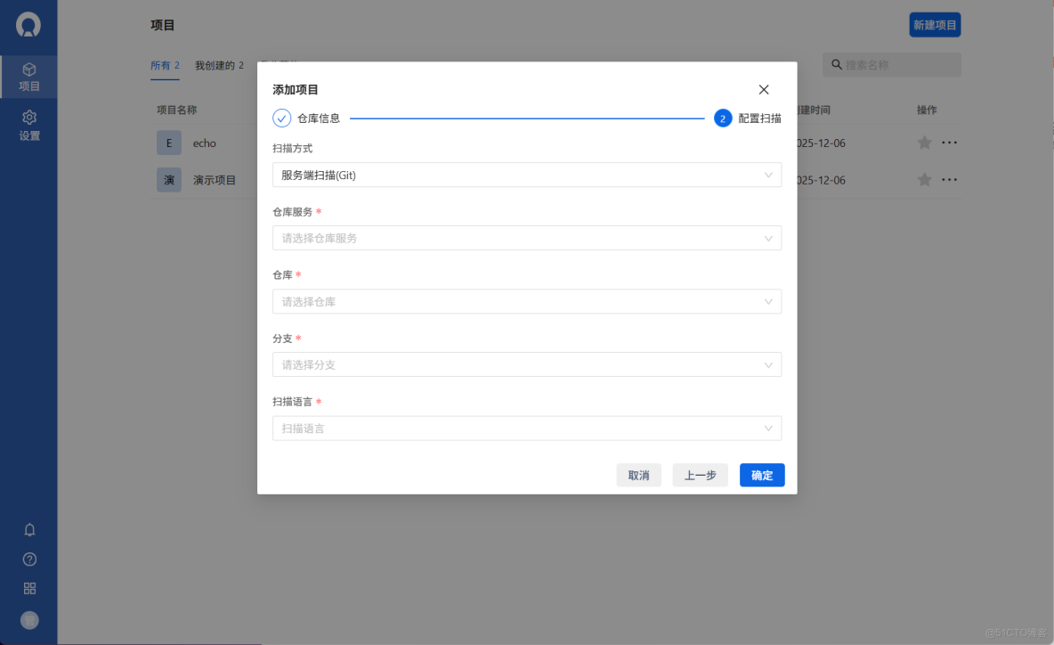Switch to the 我创建的 tab
The height and width of the screenshot is (645, 1054).
[x=216, y=64]
